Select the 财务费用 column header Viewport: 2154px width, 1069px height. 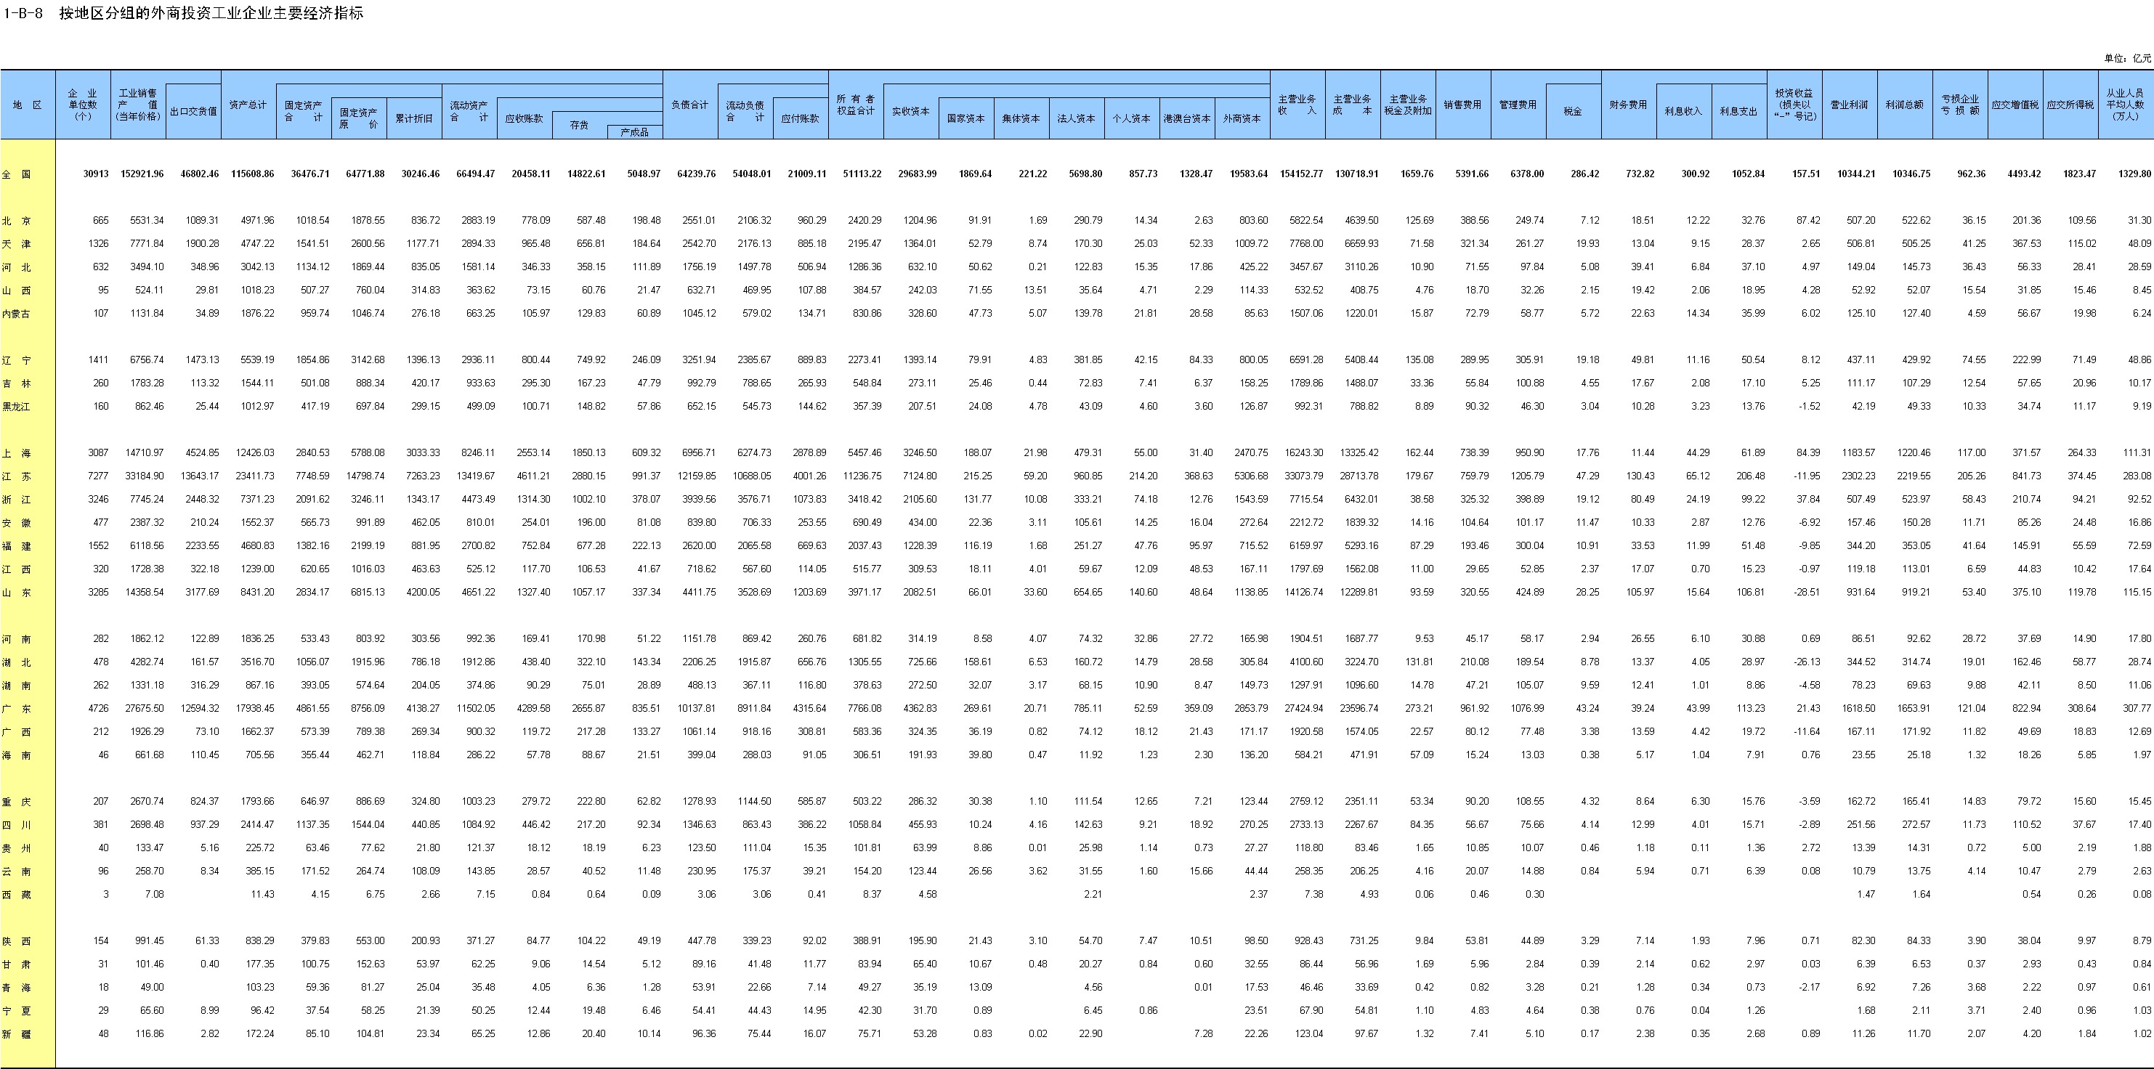[x=1628, y=105]
